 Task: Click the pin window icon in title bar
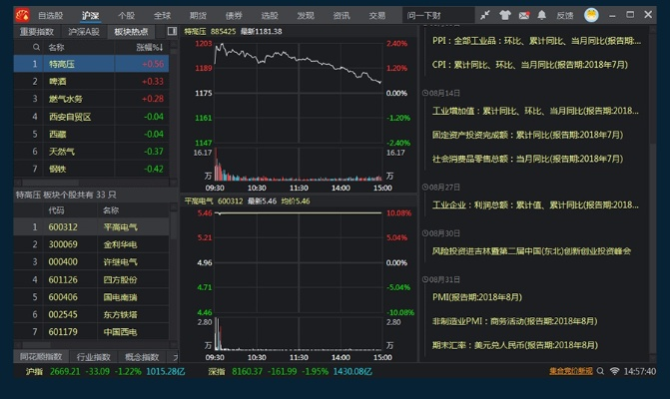[x=484, y=15]
